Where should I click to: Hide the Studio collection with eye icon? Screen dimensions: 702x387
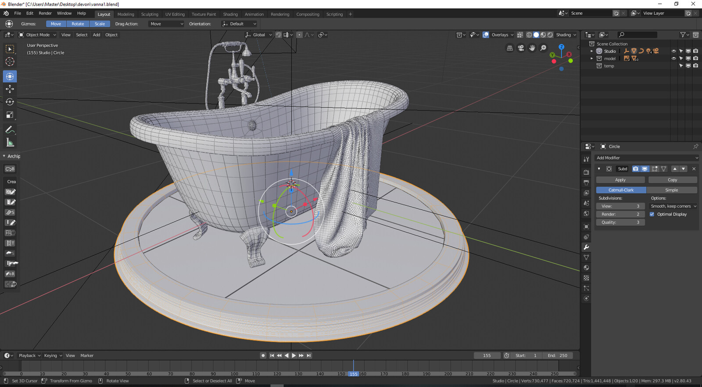click(x=674, y=51)
